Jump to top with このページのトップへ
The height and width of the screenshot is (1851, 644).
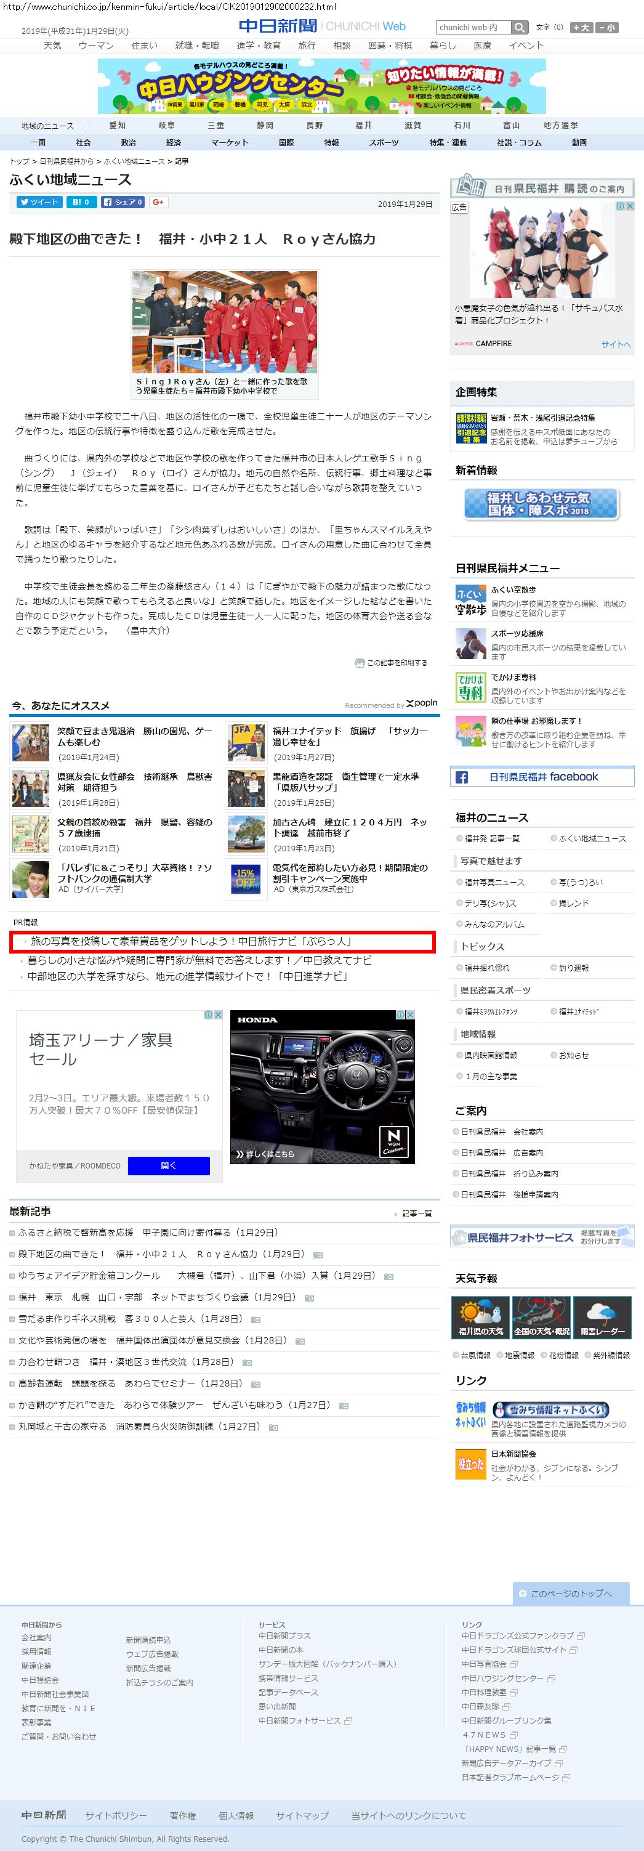click(x=571, y=1593)
